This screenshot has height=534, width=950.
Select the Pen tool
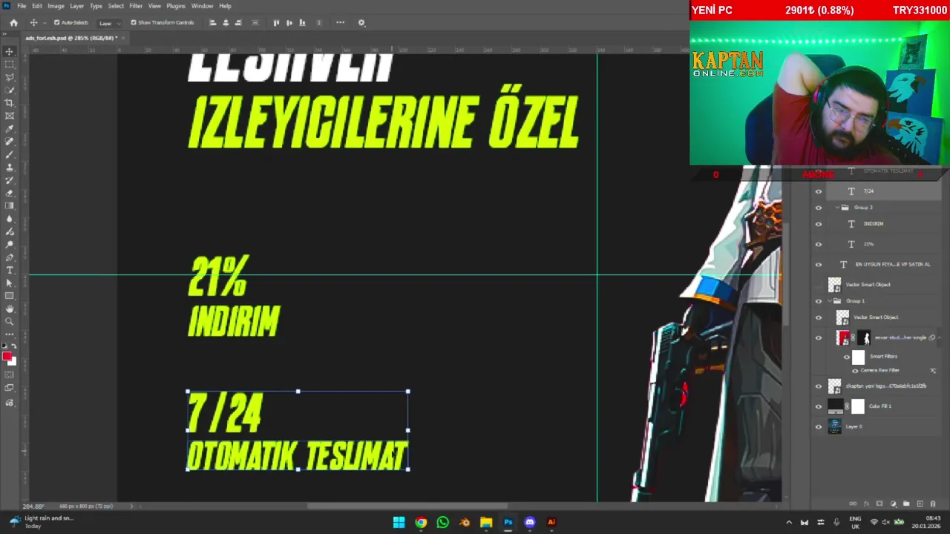pos(10,257)
